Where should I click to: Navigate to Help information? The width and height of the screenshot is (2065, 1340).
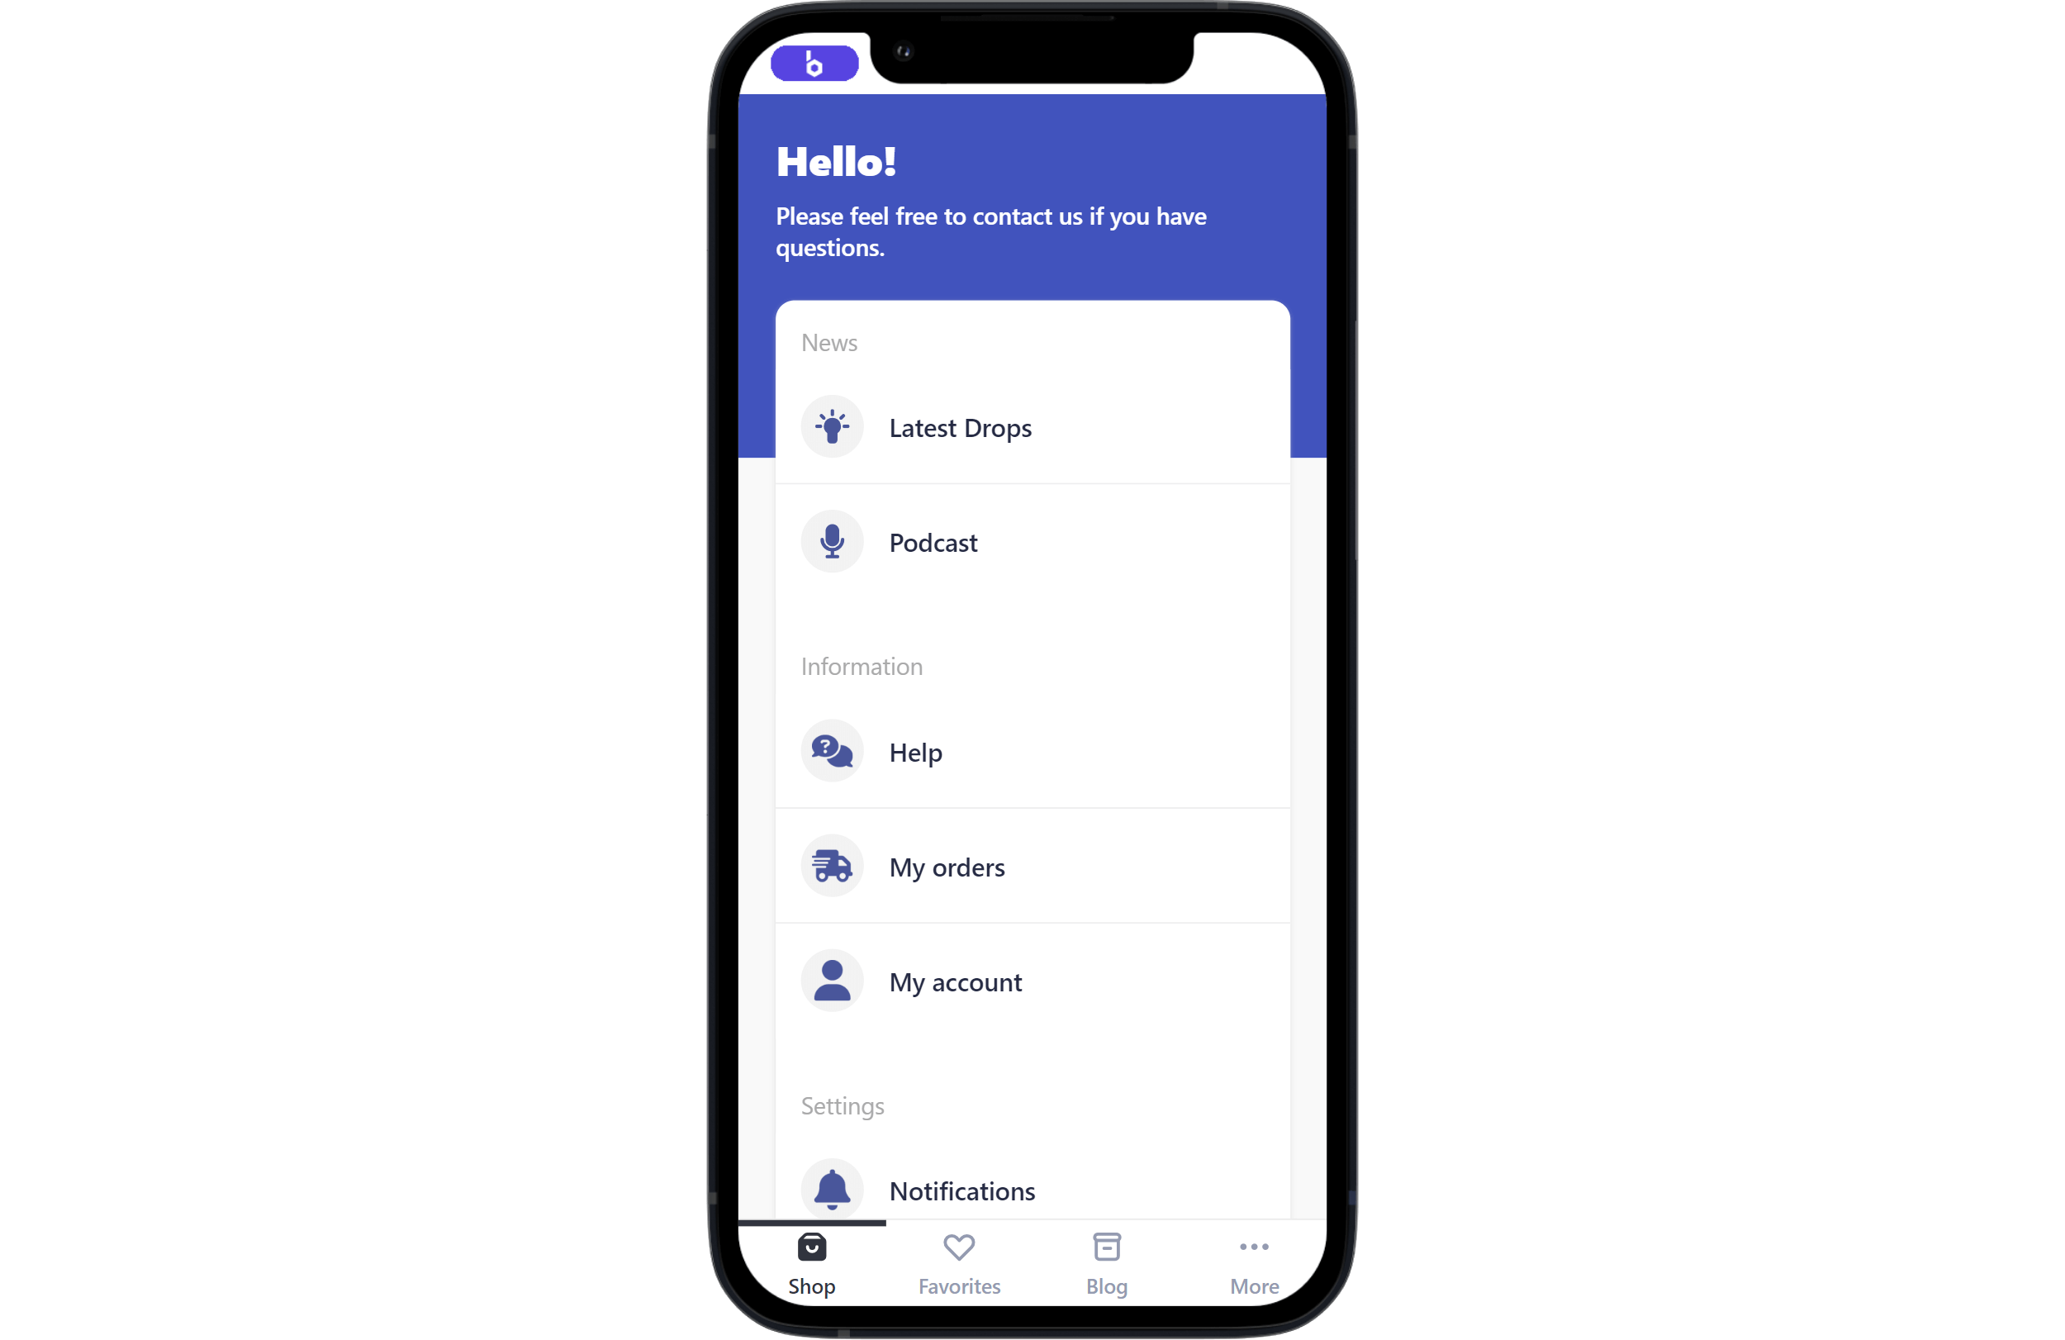click(x=1032, y=750)
